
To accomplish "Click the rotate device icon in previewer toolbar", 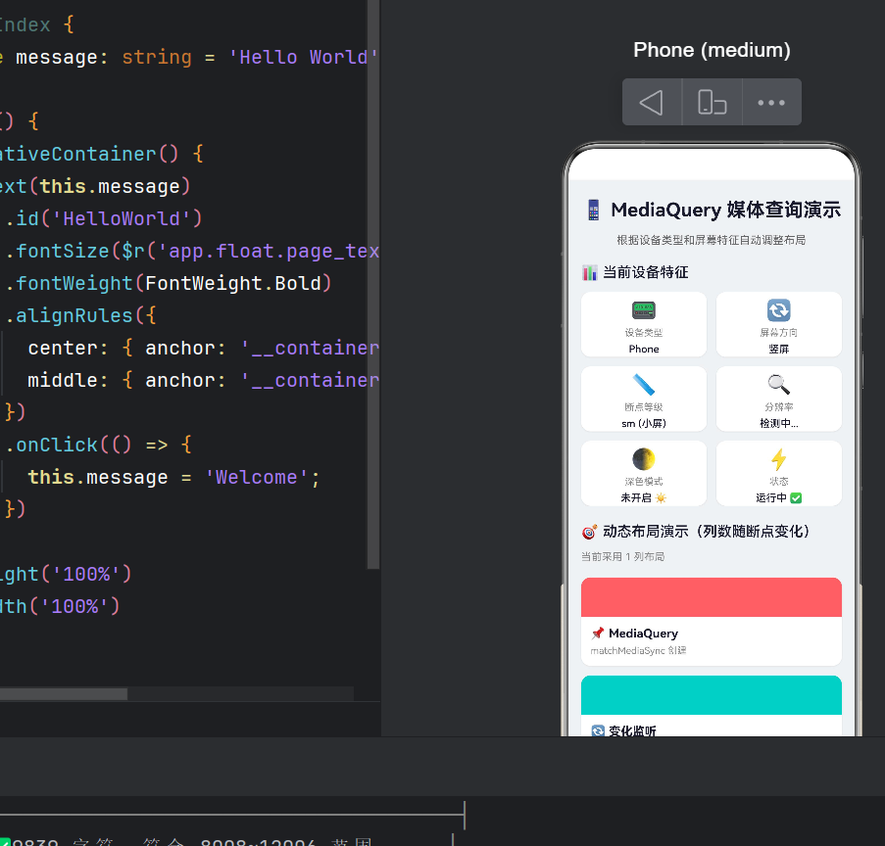I will pyautogui.click(x=712, y=102).
